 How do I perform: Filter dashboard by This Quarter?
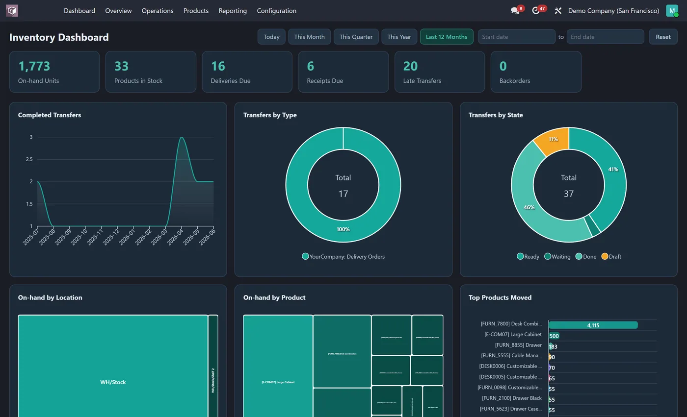click(x=356, y=37)
